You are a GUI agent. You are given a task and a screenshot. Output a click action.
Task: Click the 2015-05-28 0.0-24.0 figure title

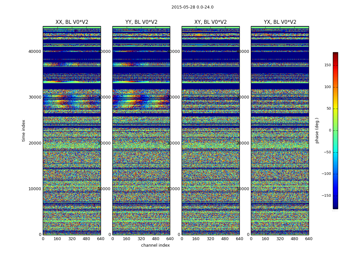click(192, 7)
